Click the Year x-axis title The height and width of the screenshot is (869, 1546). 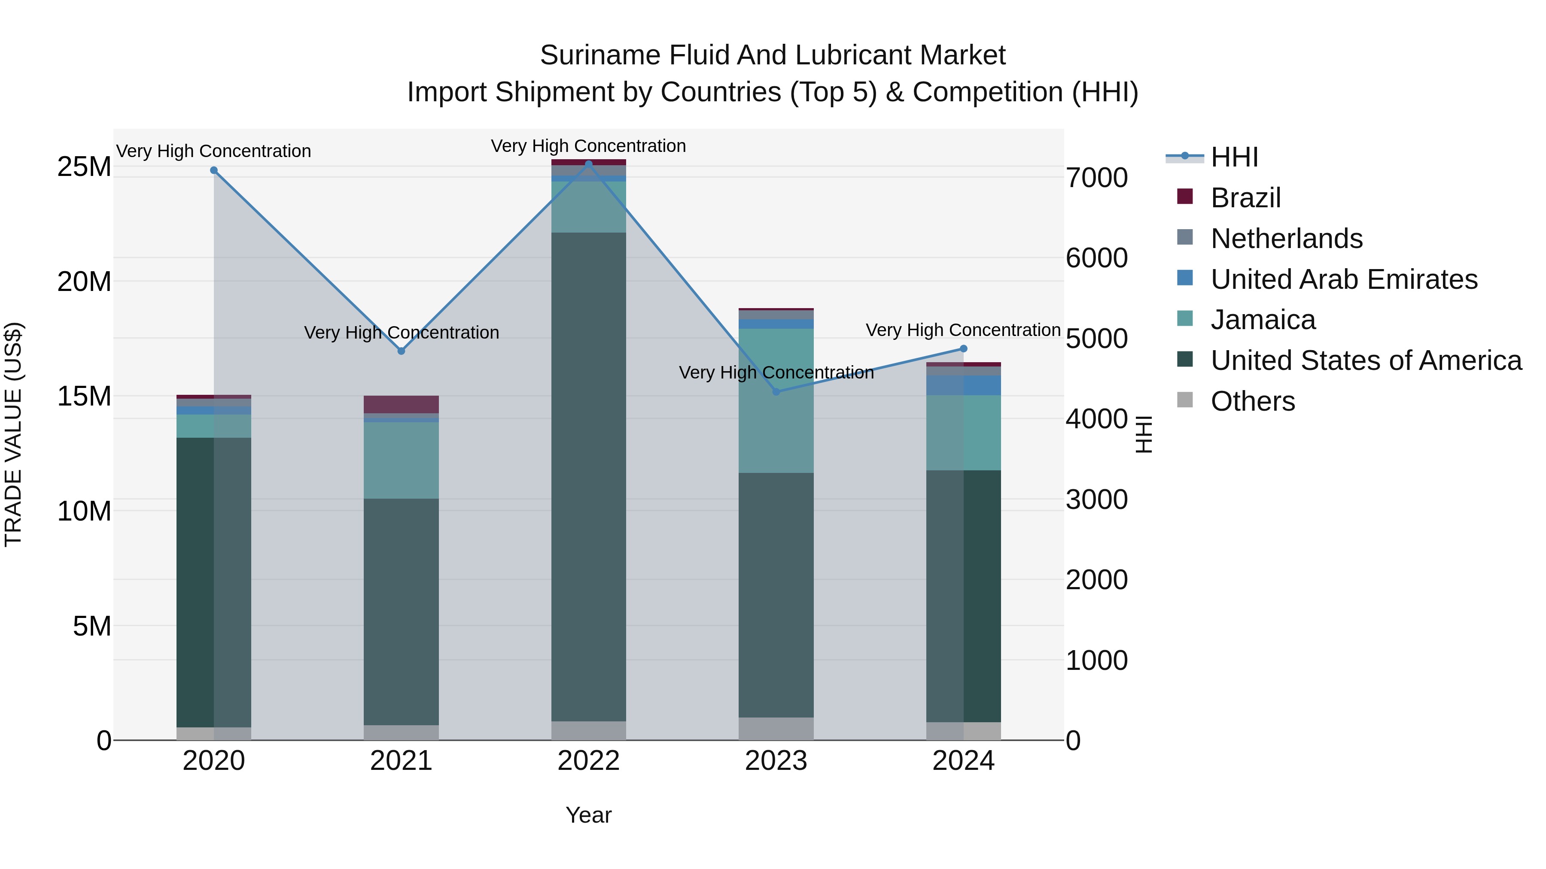[x=589, y=815]
